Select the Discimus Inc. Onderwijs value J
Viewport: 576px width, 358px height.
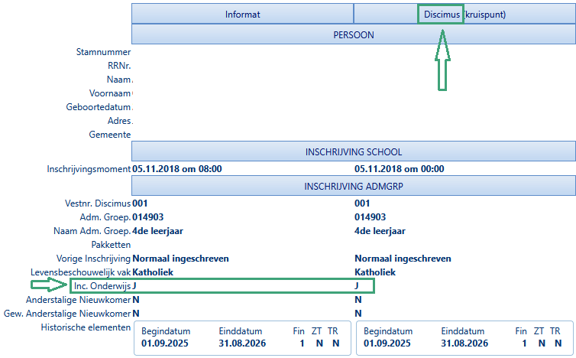357,285
